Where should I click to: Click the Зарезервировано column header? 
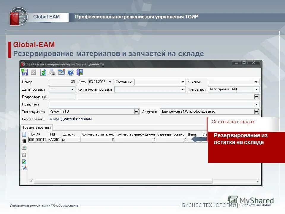[x=171, y=134]
